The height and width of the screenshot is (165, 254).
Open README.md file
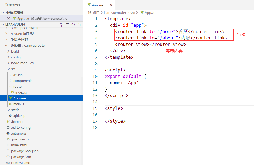click(x=42, y=163)
